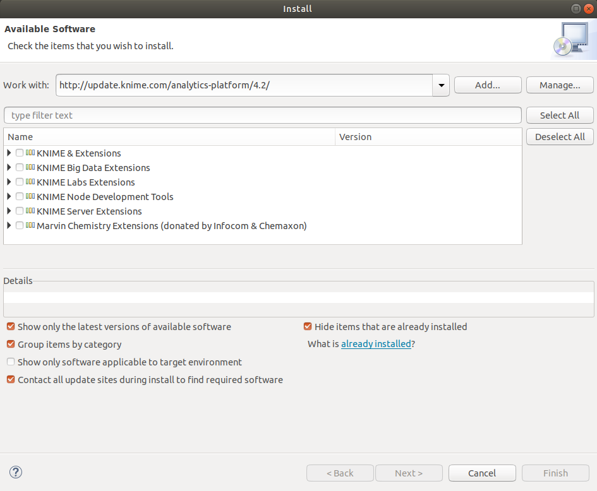
Task: Expand the KNIME Labs Extensions category
Action: [x=9, y=182]
